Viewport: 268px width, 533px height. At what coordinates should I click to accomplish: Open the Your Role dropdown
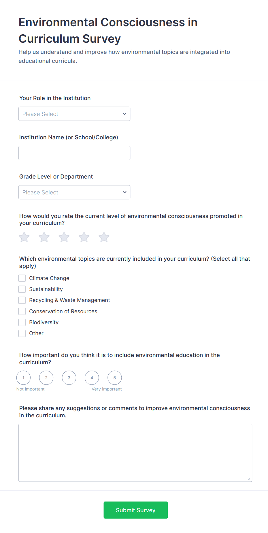point(74,114)
